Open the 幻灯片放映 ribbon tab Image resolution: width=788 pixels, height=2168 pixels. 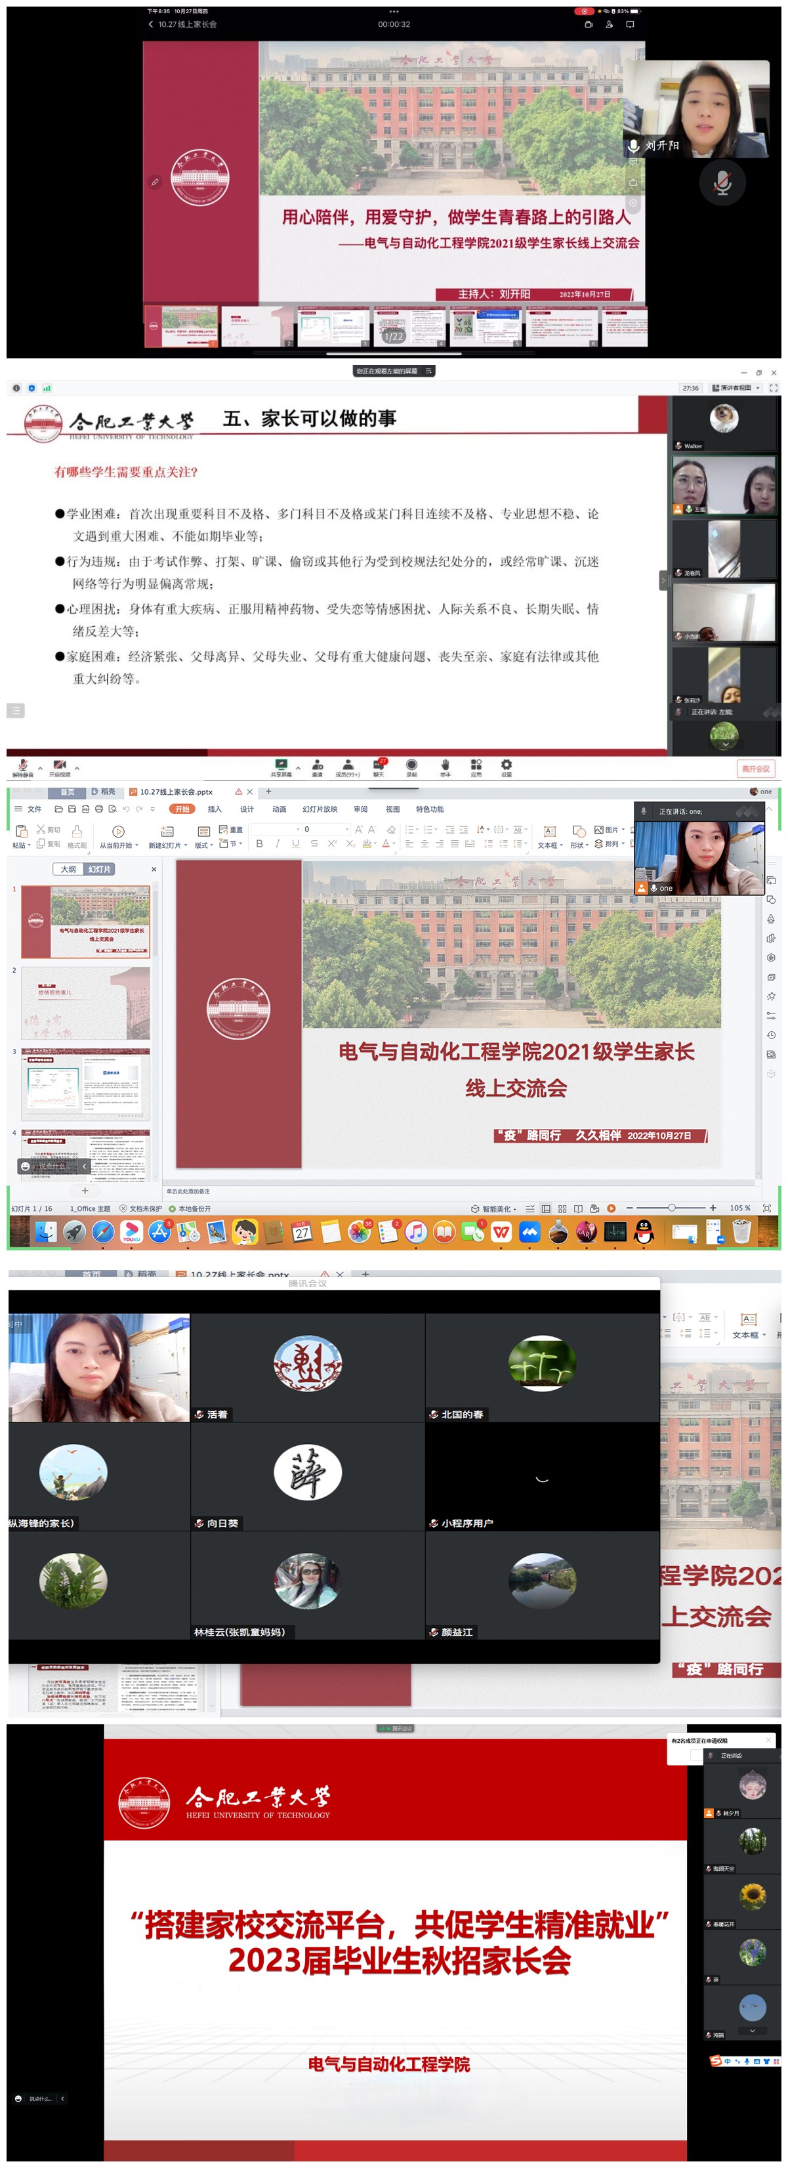tap(320, 809)
